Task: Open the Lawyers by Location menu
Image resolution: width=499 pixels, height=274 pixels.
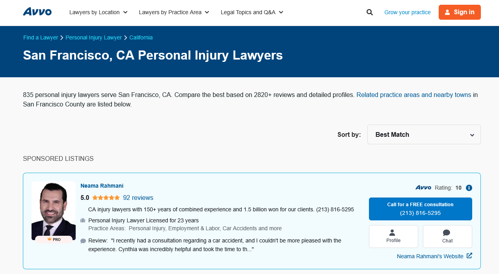Action: [98, 12]
